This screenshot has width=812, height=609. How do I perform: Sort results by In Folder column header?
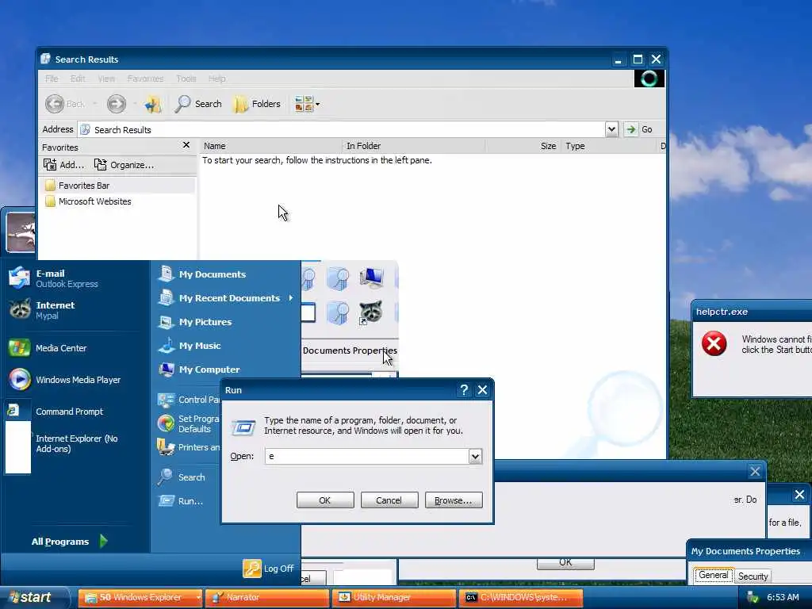pos(414,146)
